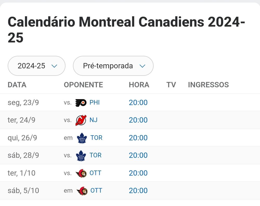
Task: Click the Senators logo on 5/10
Action: pos(82,191)
